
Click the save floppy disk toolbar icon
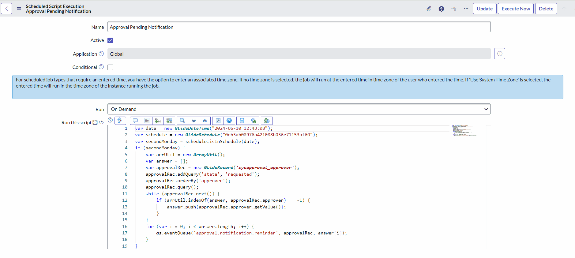tap(242, 121)
